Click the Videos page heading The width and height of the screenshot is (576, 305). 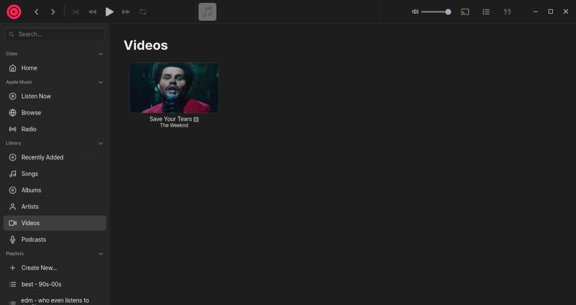[x=146, y=45]
